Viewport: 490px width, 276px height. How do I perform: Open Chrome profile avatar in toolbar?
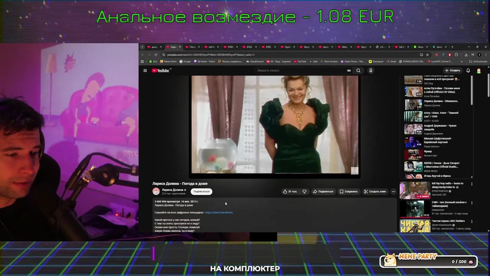[479, 55]
